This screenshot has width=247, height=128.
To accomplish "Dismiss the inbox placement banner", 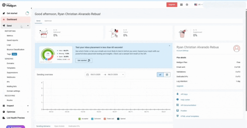I will click(x=169, y=46).
